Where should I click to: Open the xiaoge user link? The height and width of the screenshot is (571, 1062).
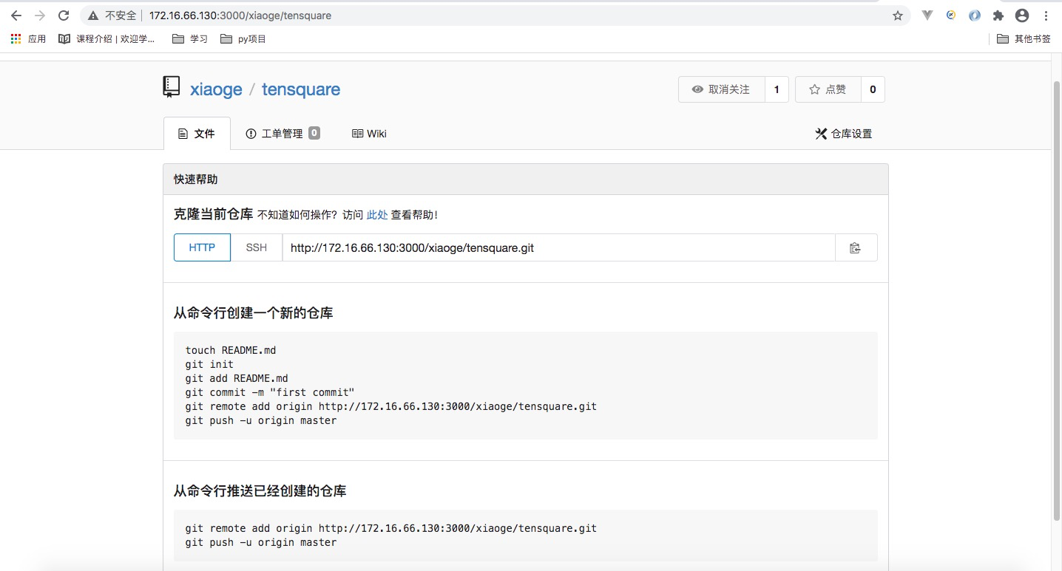[x=216, y=89]
